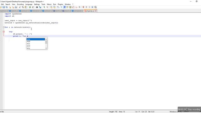Click Run Macro Multiple Times icon

click(x=92, y=7)
